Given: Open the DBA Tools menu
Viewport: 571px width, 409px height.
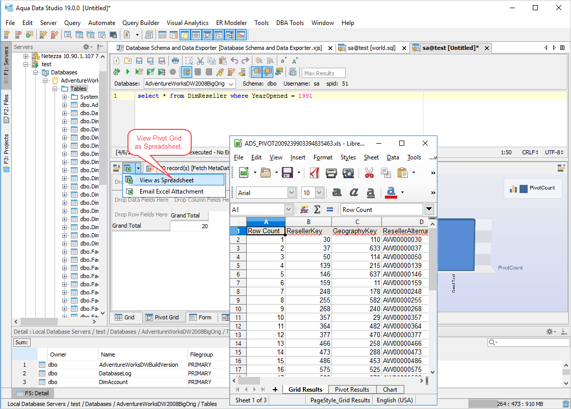Looking at the screenshot, I should point(290,23).
